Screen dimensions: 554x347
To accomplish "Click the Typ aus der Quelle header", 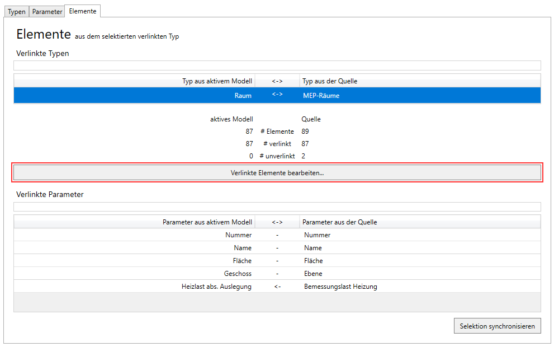I will 330,81.
